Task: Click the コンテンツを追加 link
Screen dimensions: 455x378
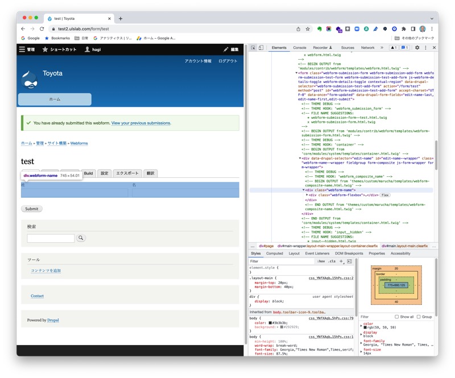Action: 46,271
